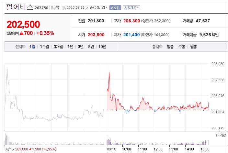The height and width of the screenshot is (153, 228).
Task: Click the 12:00 time axis label
Action: point(158,149)
